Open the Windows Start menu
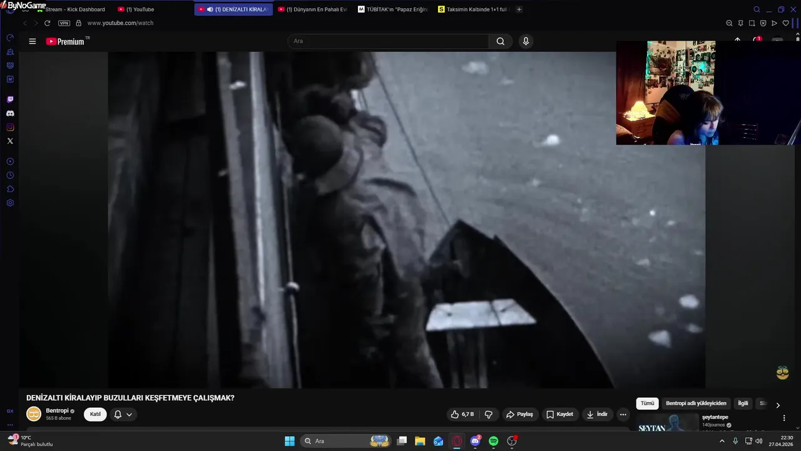 pos(290,441)
